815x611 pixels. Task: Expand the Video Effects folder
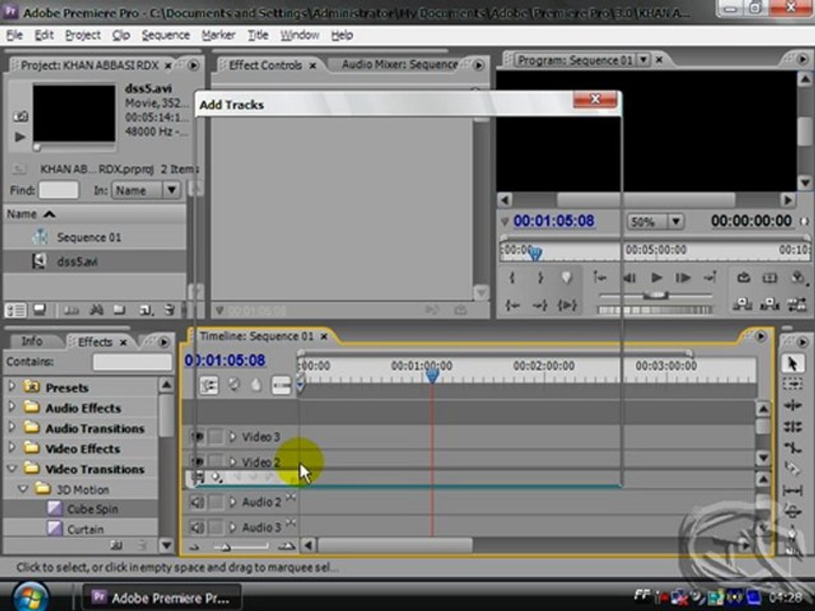(11, 448)
